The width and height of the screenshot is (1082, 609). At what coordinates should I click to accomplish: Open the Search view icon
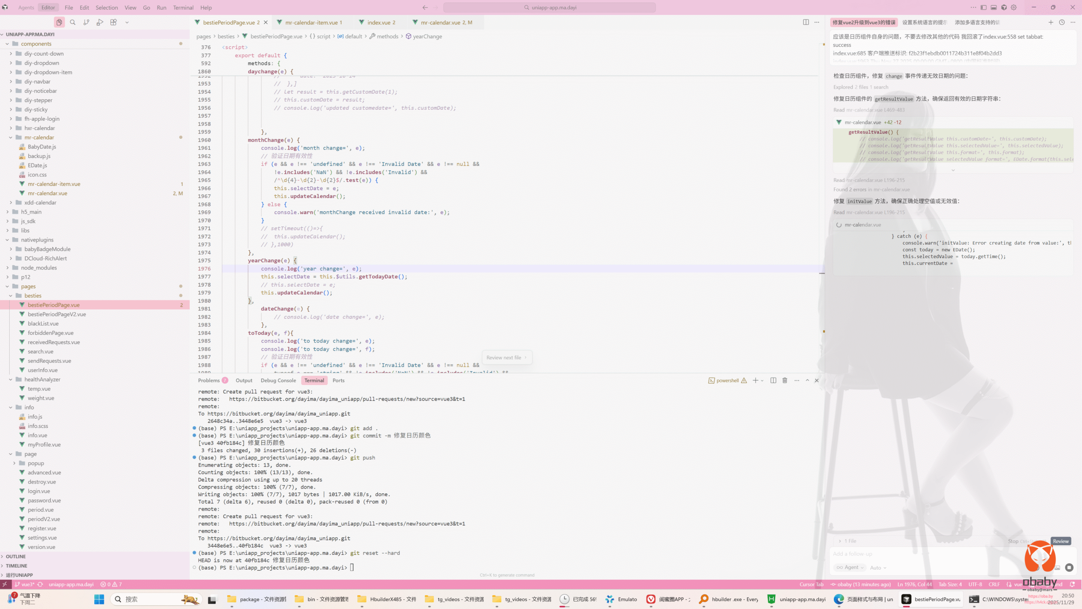coord(73,22)
